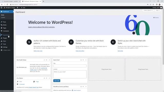Click Select location in Events and News
The image size is (164, 92).
77,90
